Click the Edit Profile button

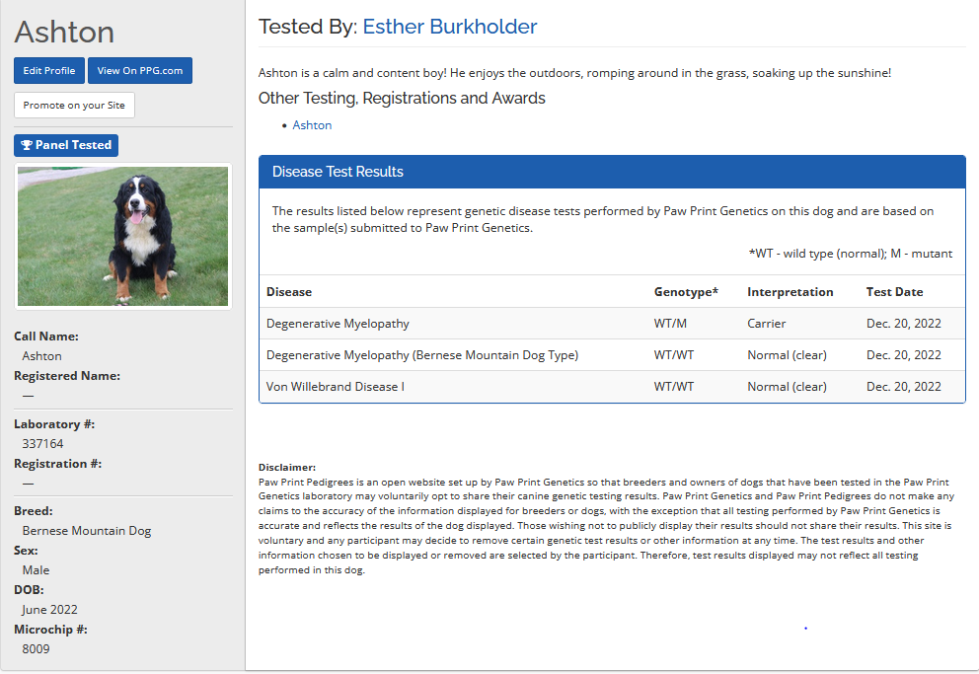(x=49, y=71)
